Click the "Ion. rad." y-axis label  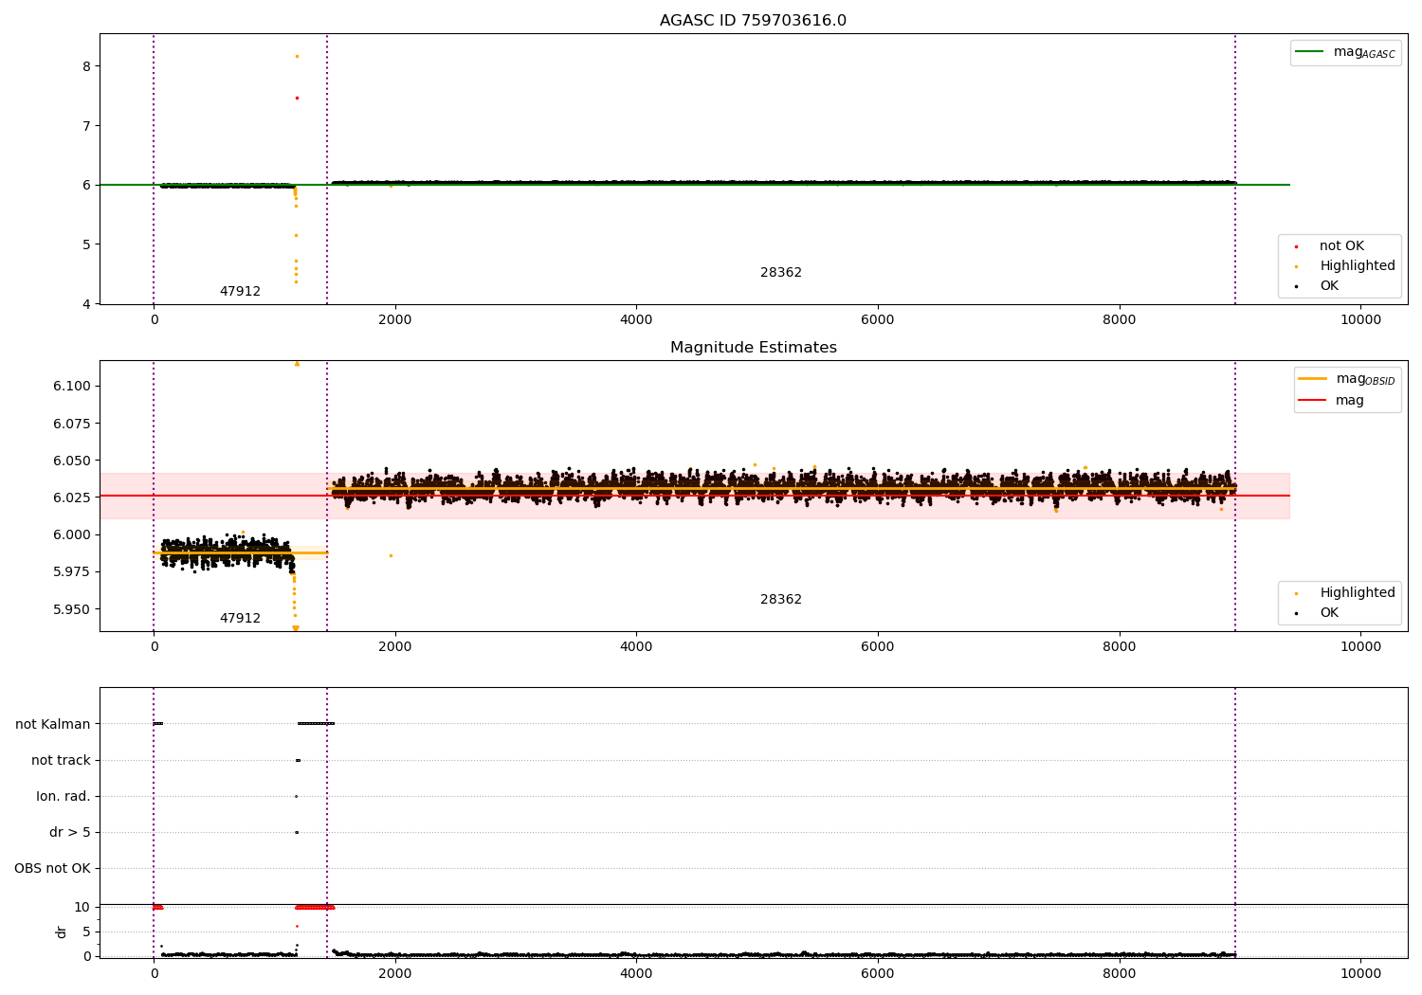point(64,796)
